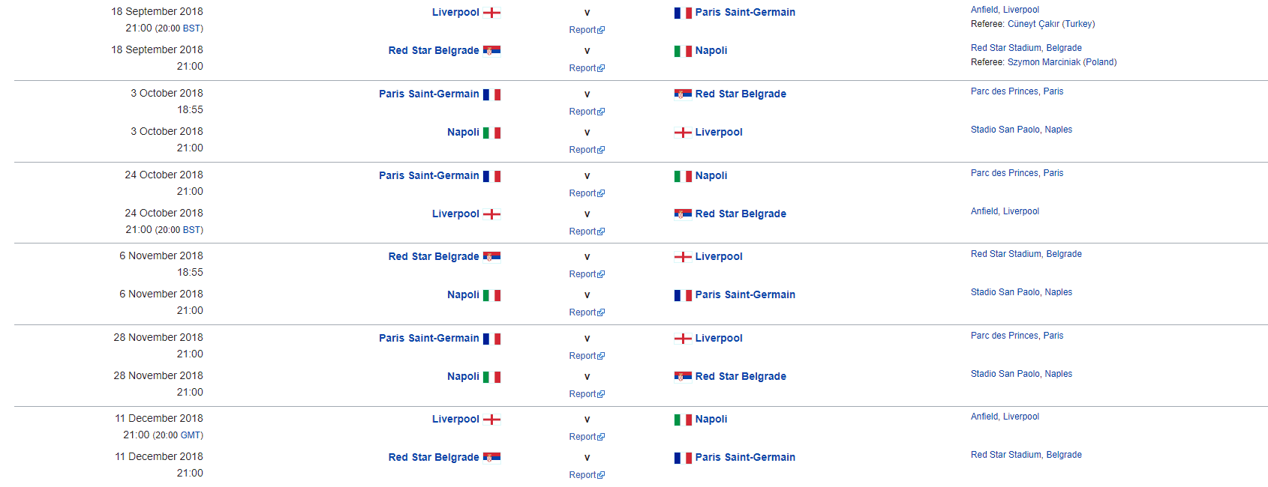The image size is (1268, 487).
Task: Click France flag beside Paris Saint-Germain, 3 October home
Action: (491, 94)
